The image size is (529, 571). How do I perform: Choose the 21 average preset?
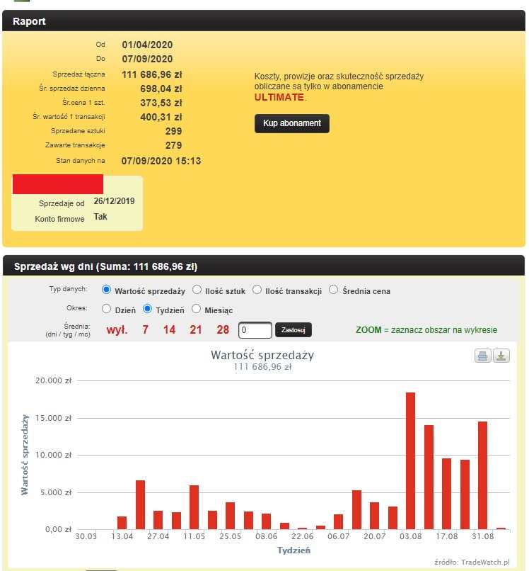point(196,329)
